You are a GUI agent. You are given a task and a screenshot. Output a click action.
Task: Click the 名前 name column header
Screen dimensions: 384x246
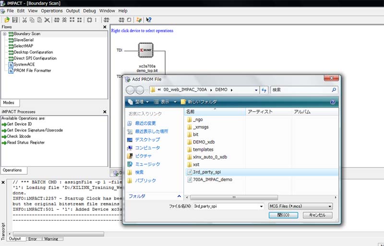tap(215, 112)
